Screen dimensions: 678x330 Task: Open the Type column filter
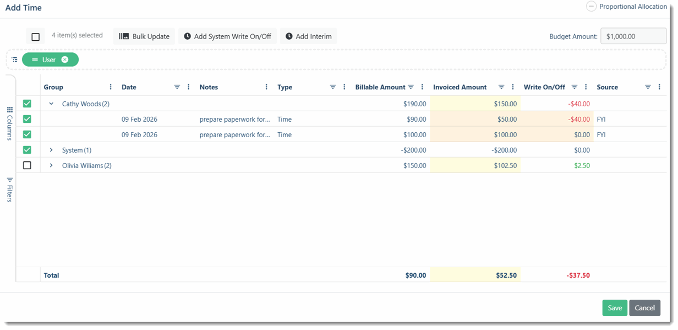click(x=332, y=87)
